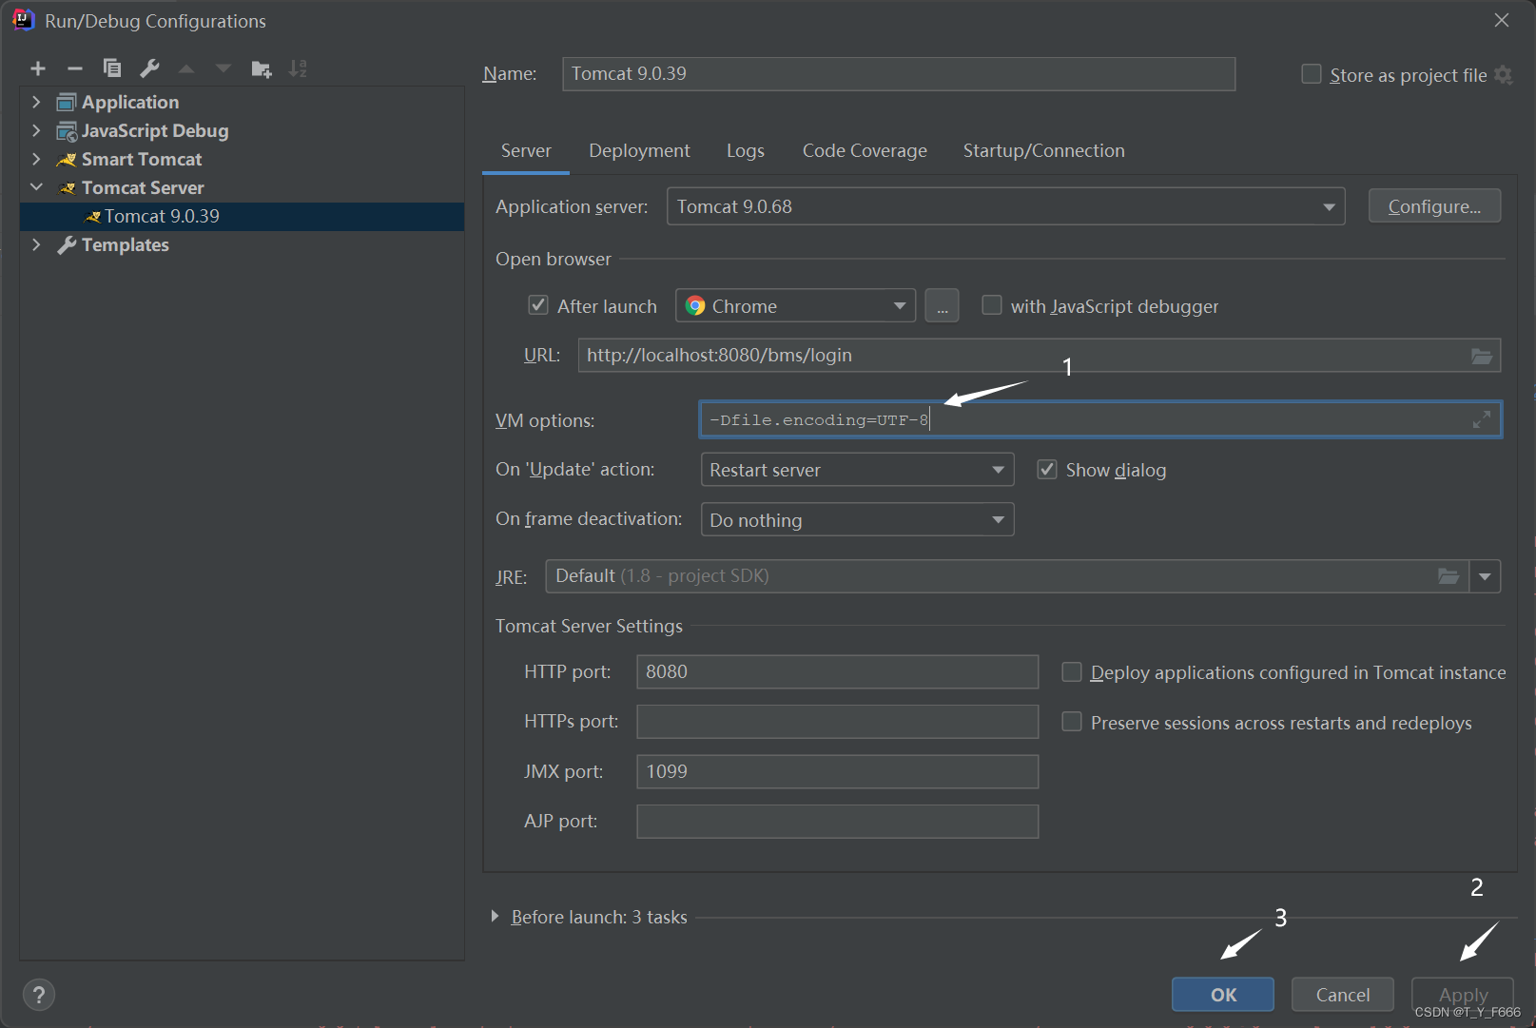Screen dimensions: 1536x1028
Task: Enable Deploy applications configured in Tomcat instance
Action: pos(1072,672)
